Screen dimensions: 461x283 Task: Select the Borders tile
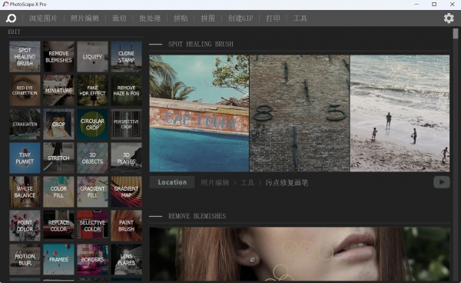point(92,259)
